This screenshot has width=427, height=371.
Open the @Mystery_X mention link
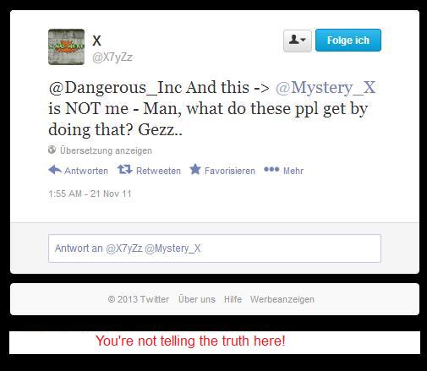click(326, 88)
